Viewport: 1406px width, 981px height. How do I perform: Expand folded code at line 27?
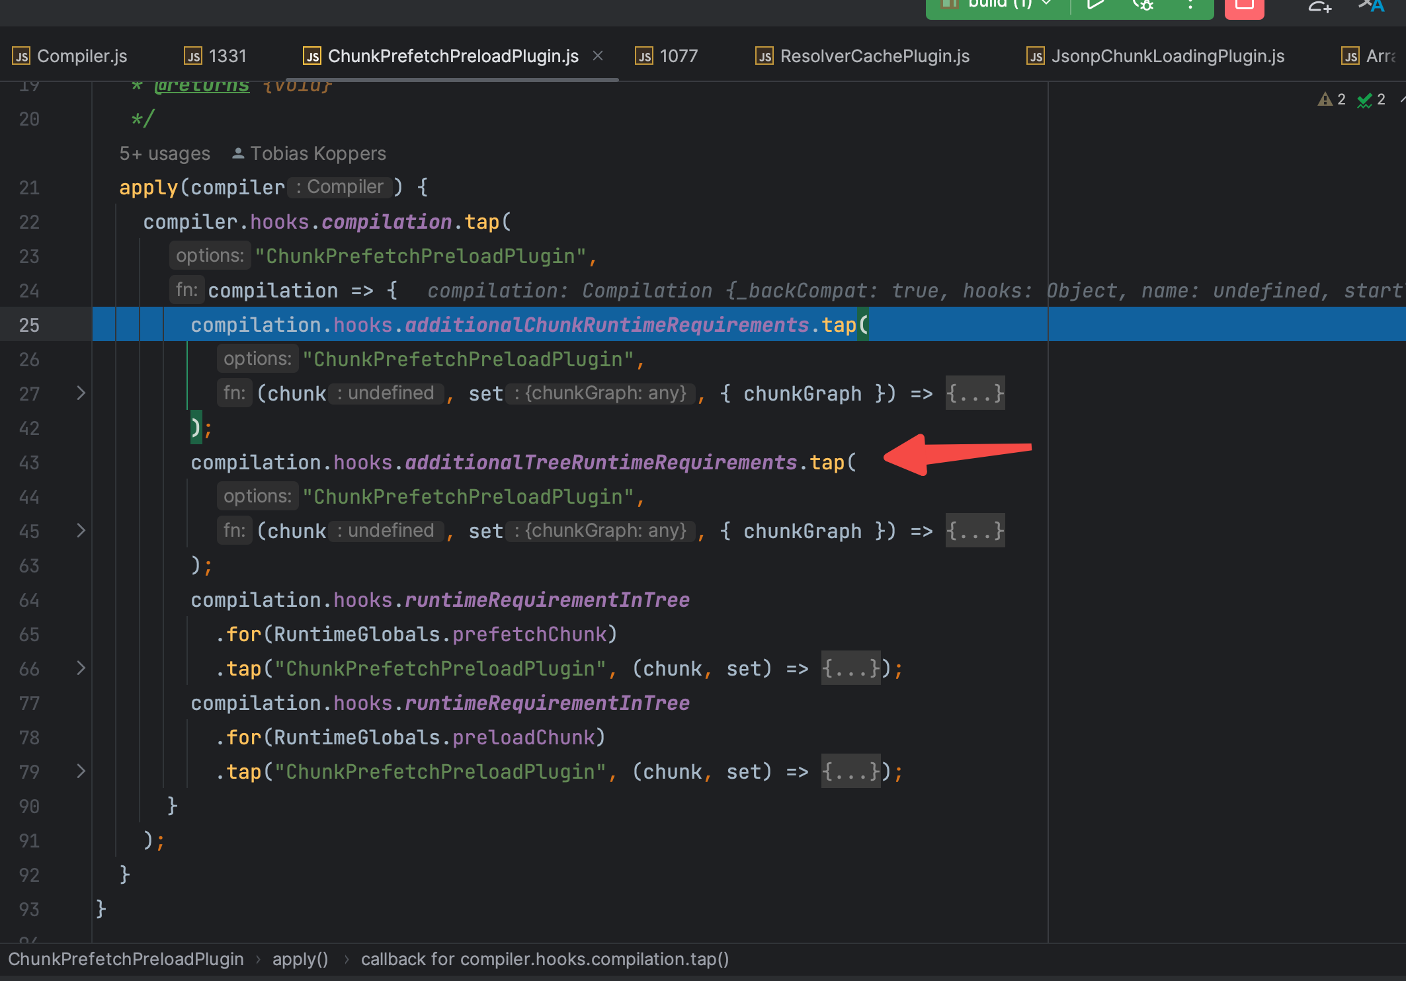click(81, 393)
